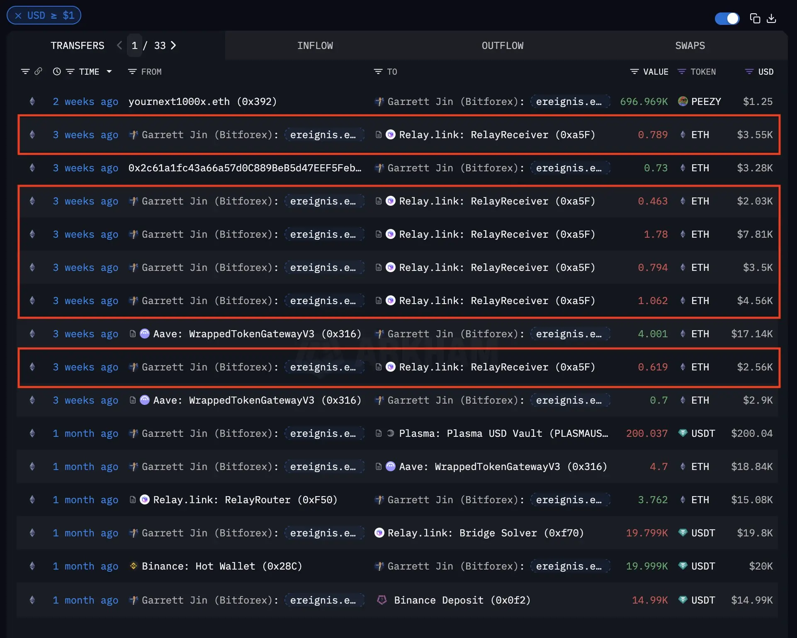The height and width of the screenshot is (638, 797).
Task: Click the Binance Hot Wallet logo icon
Action: click(x=134, y=566)
